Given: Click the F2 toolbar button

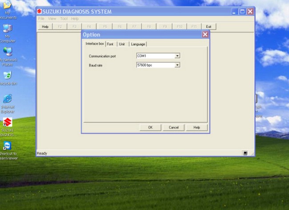Looking at the screenshot, I should pyautogui.click(x=60, y=27).
